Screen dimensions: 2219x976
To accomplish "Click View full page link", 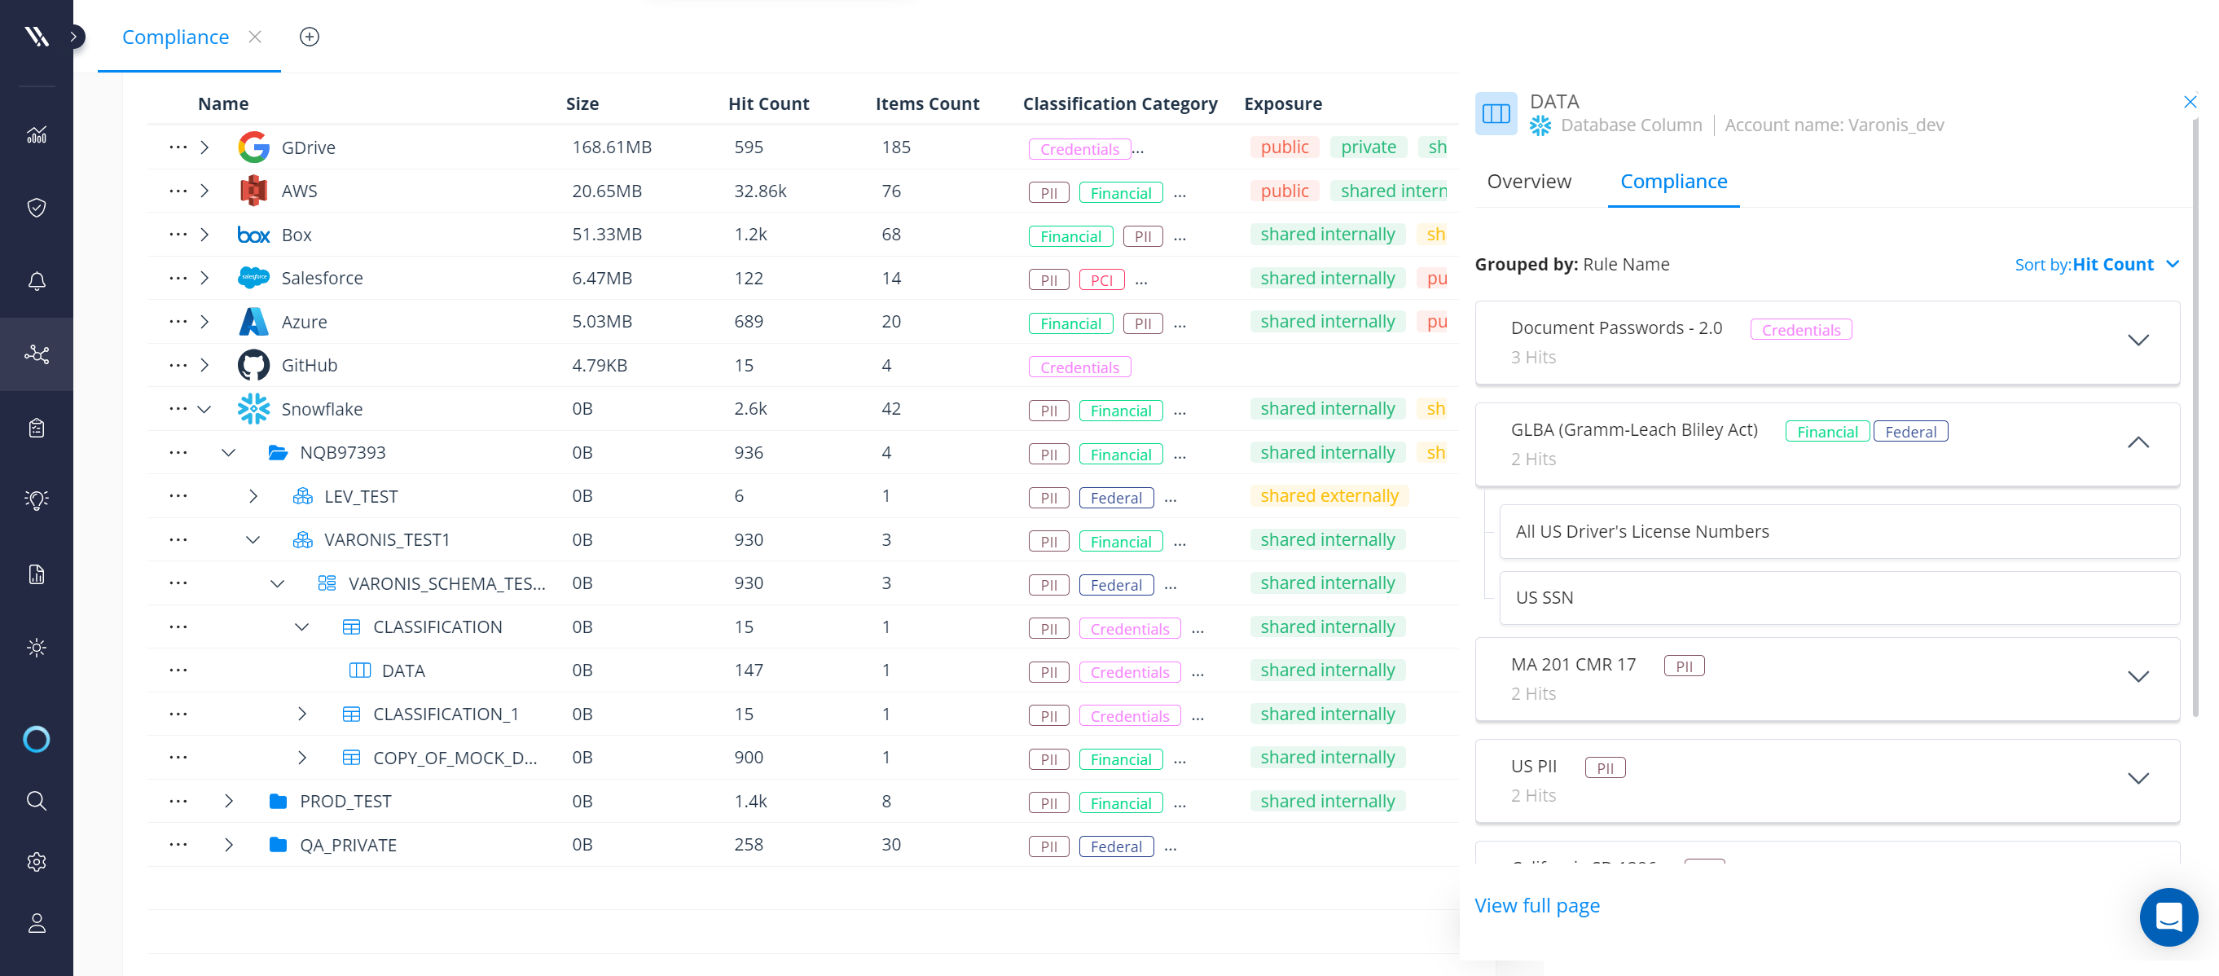I will pos(1536,905).
